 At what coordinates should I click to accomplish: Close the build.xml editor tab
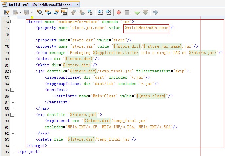coord(77,5)
